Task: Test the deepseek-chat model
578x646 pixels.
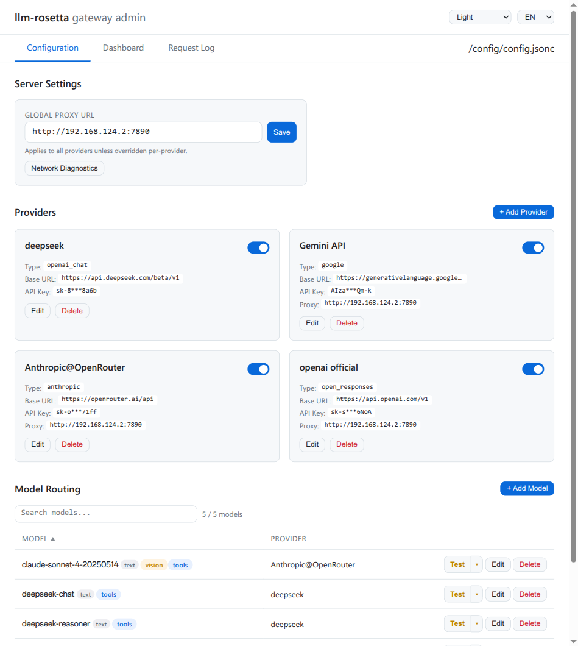Action: (x=457, y=594)
